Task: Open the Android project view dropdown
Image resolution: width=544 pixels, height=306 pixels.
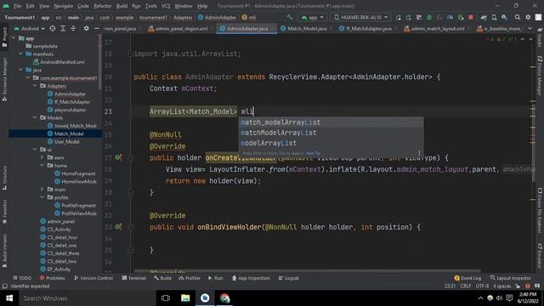Action: click(30, 28)
